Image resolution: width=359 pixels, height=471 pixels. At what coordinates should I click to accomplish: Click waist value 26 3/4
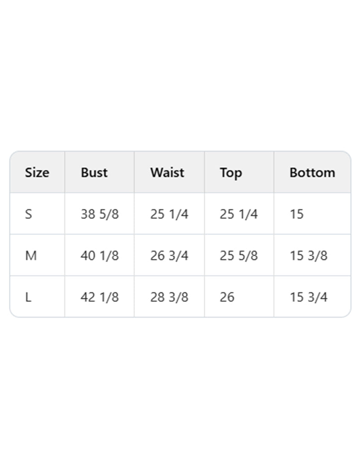[169, 256]
